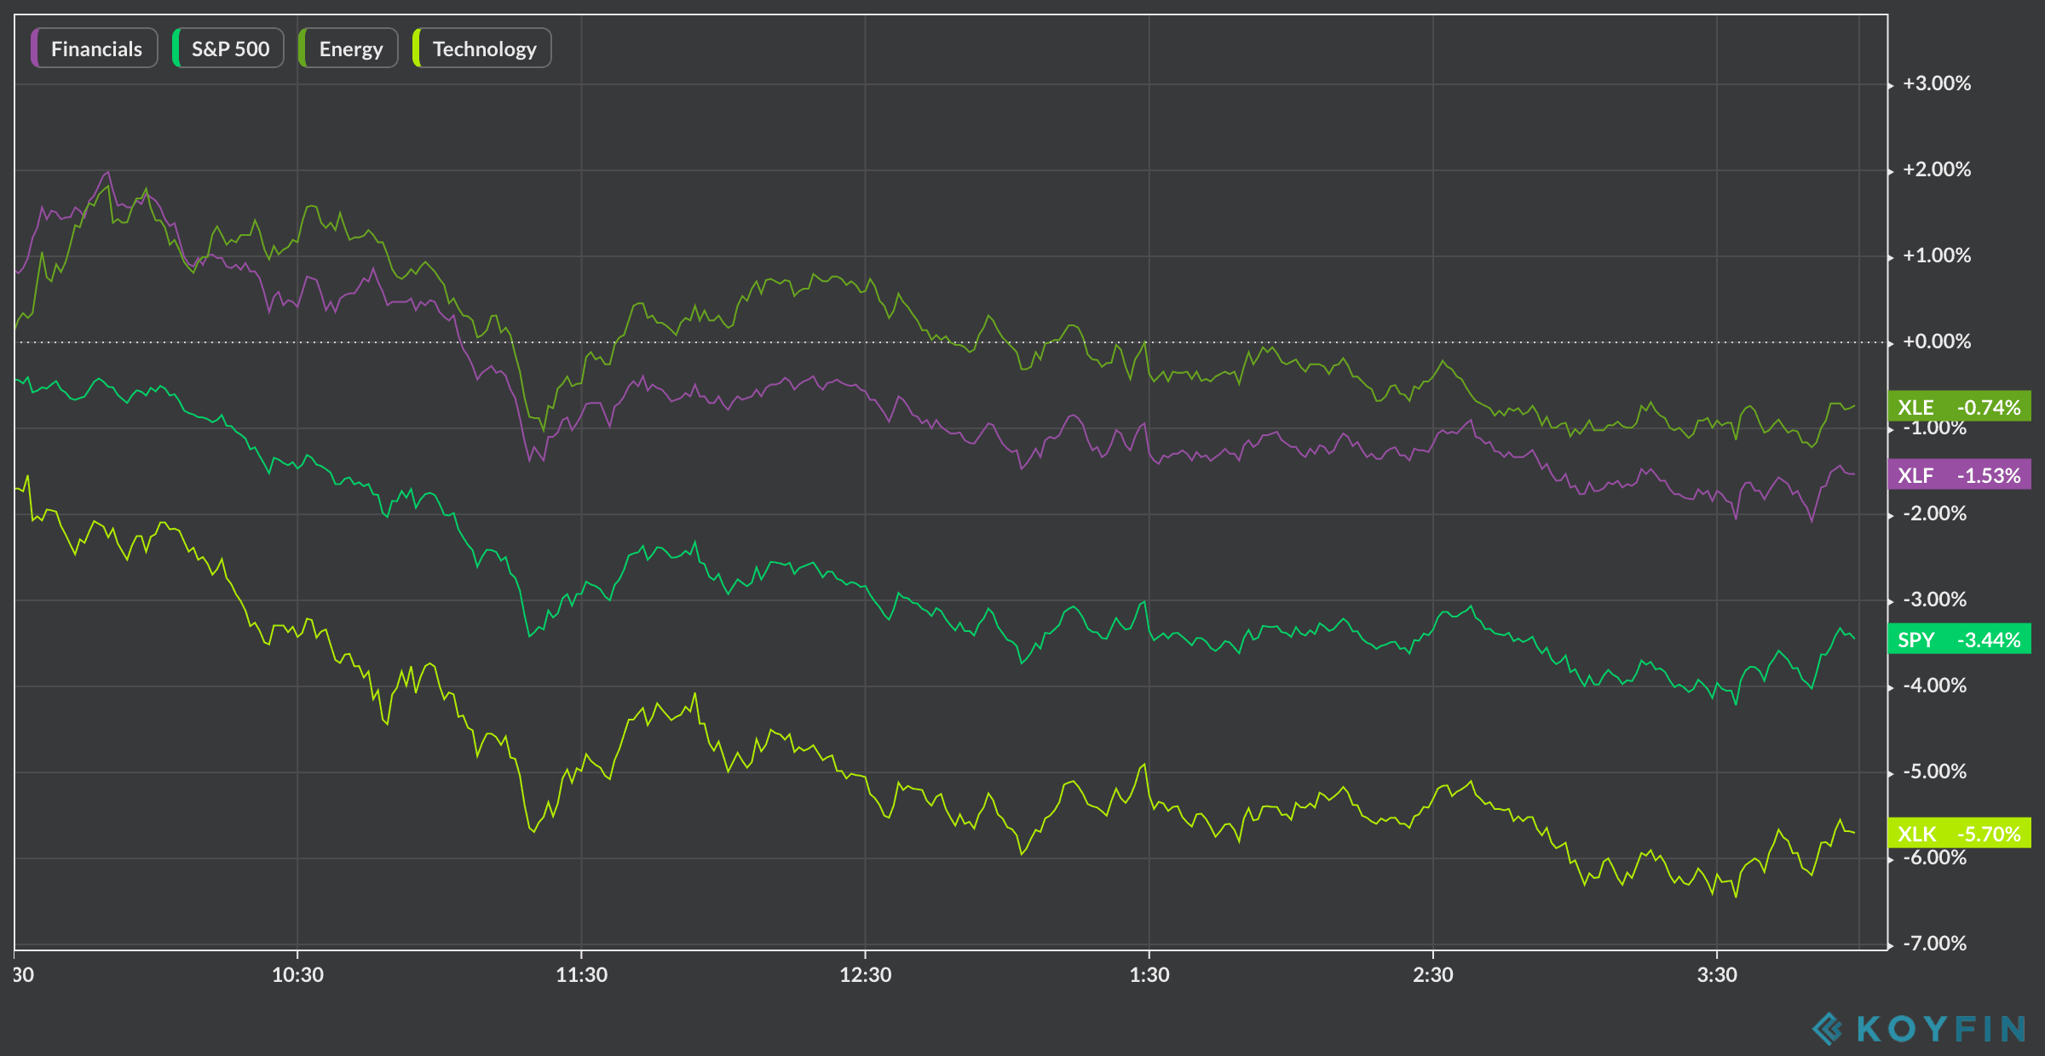Click the +1.00% y-axis label
This screenshot has width=2045, height=1056.
coord(1937,255)
